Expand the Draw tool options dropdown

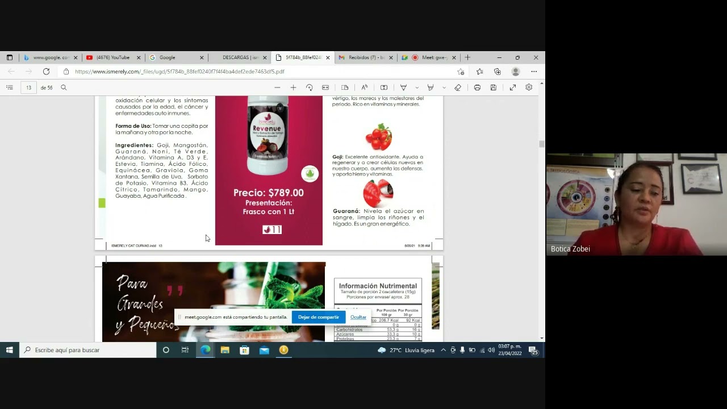coord(417,87)
